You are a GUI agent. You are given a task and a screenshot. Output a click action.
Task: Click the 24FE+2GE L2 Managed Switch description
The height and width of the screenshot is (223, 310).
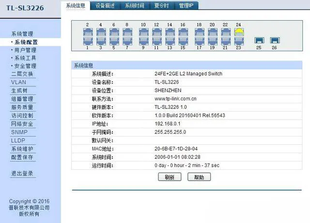[188, 74]
